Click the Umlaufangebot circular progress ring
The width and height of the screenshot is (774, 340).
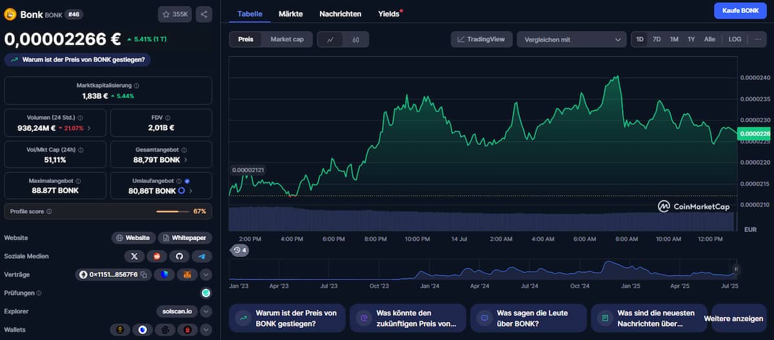[181, 191]
